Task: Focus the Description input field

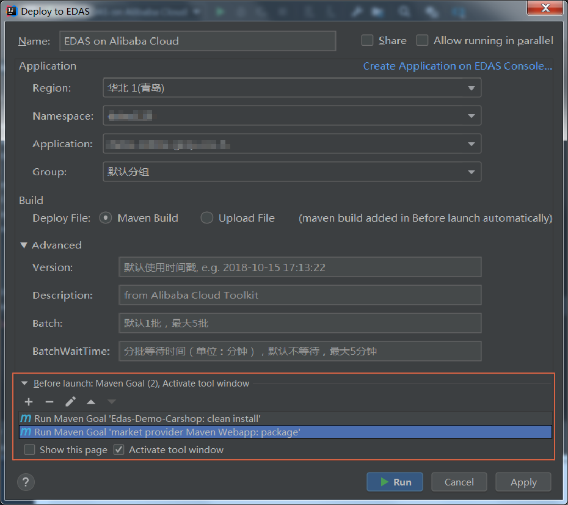Action: [x=300, y=295]
